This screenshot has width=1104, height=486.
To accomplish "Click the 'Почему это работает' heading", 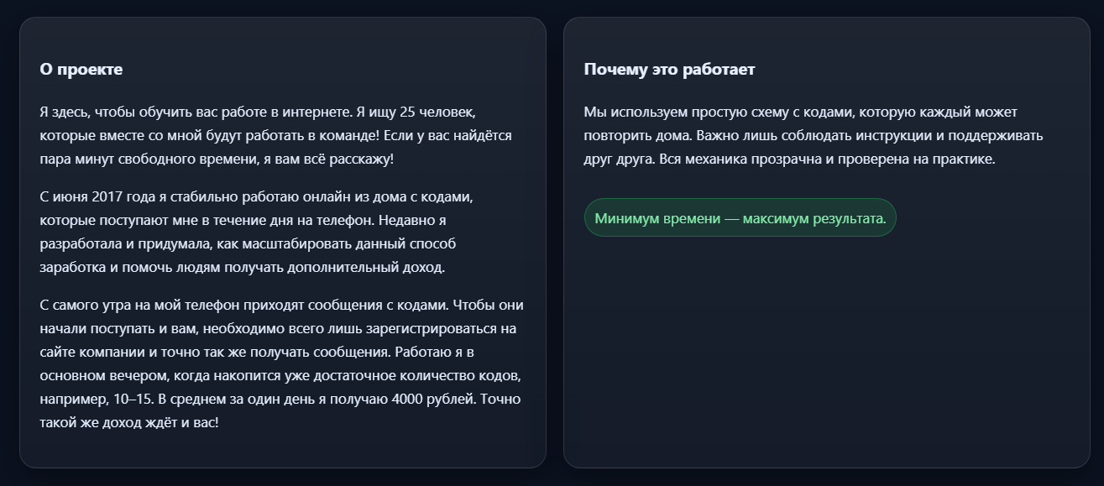I will pyautogui.click(x=669, y=70).
